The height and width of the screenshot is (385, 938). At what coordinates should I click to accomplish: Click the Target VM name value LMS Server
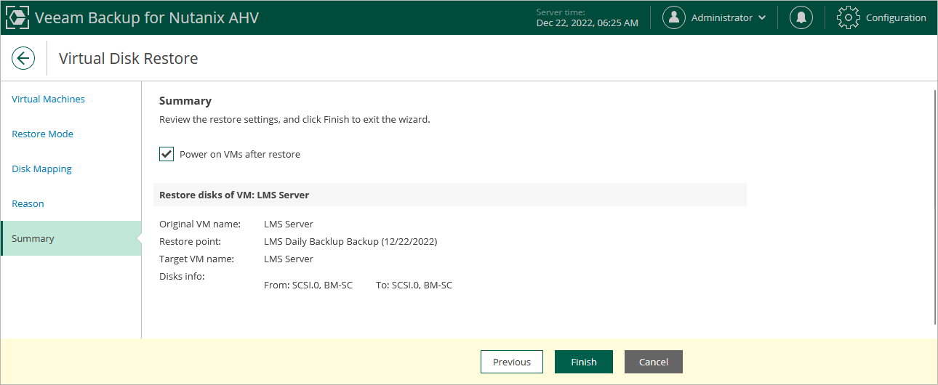(x=289, y=259)
